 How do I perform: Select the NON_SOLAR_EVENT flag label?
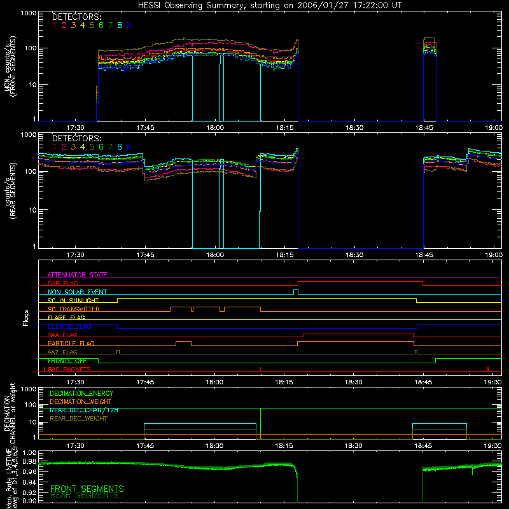tap(77, 292)
